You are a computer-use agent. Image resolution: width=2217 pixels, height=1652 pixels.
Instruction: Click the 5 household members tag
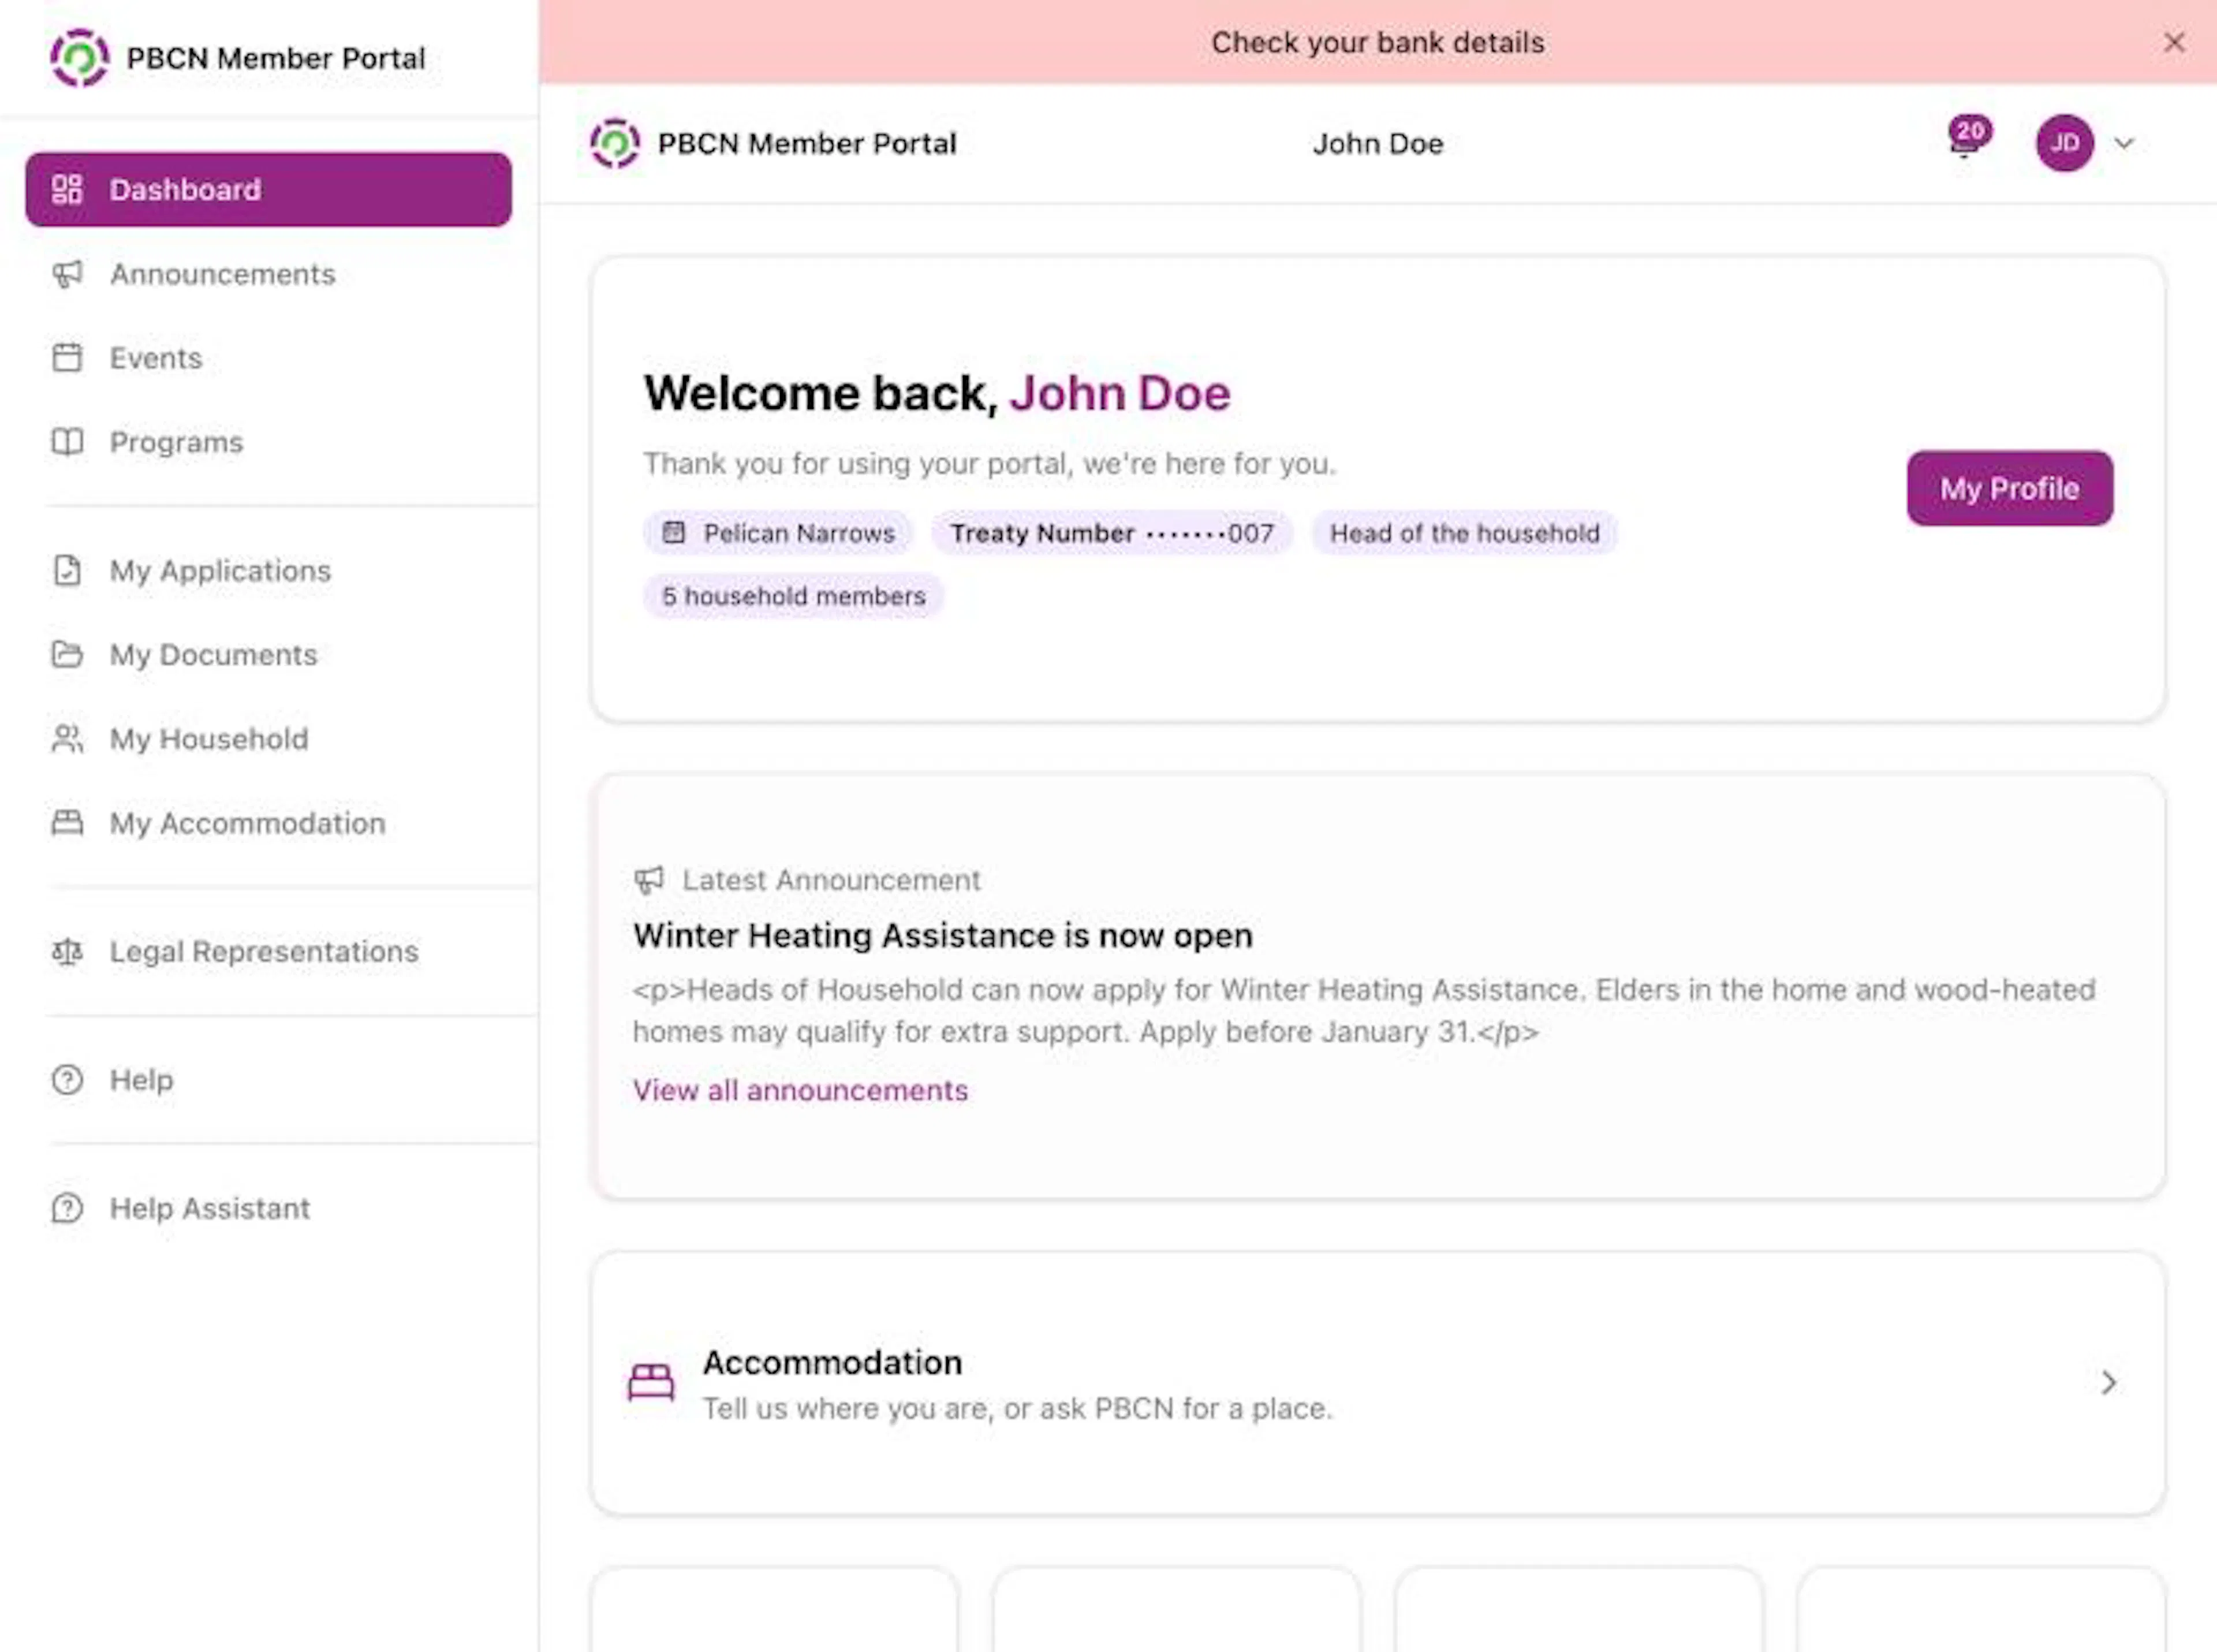coord(793,596)
